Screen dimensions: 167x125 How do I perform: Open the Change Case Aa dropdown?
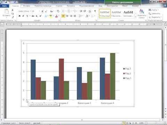pyautogui.click(x=52, y=11)
